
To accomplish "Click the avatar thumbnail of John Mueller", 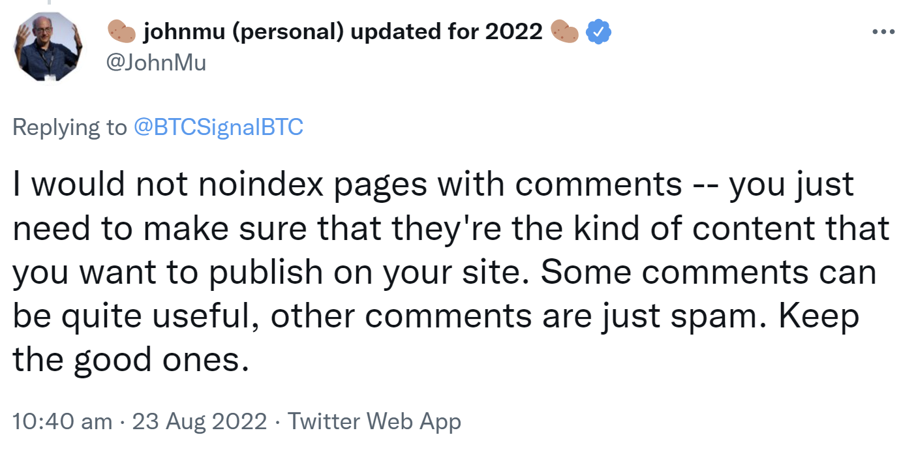I will pos(48,46).
